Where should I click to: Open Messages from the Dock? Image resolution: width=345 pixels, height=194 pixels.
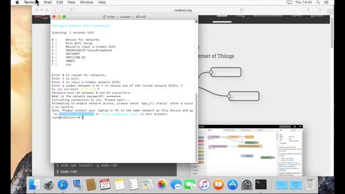pyautogui.click(x=176, y=184)
